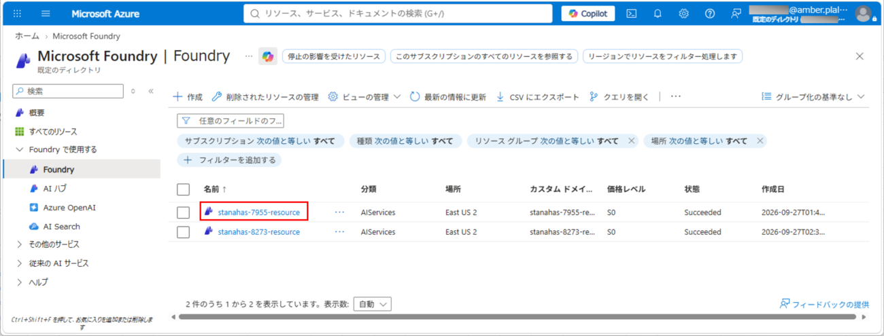Click the horizontal scrollbar under the table
Image resolution: width=884 pixels, height=336 pixels.
point(517,317)
